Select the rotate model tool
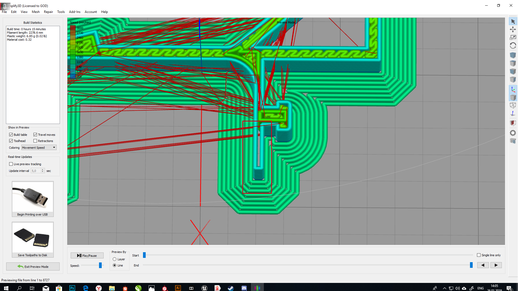 click(513, 46)
